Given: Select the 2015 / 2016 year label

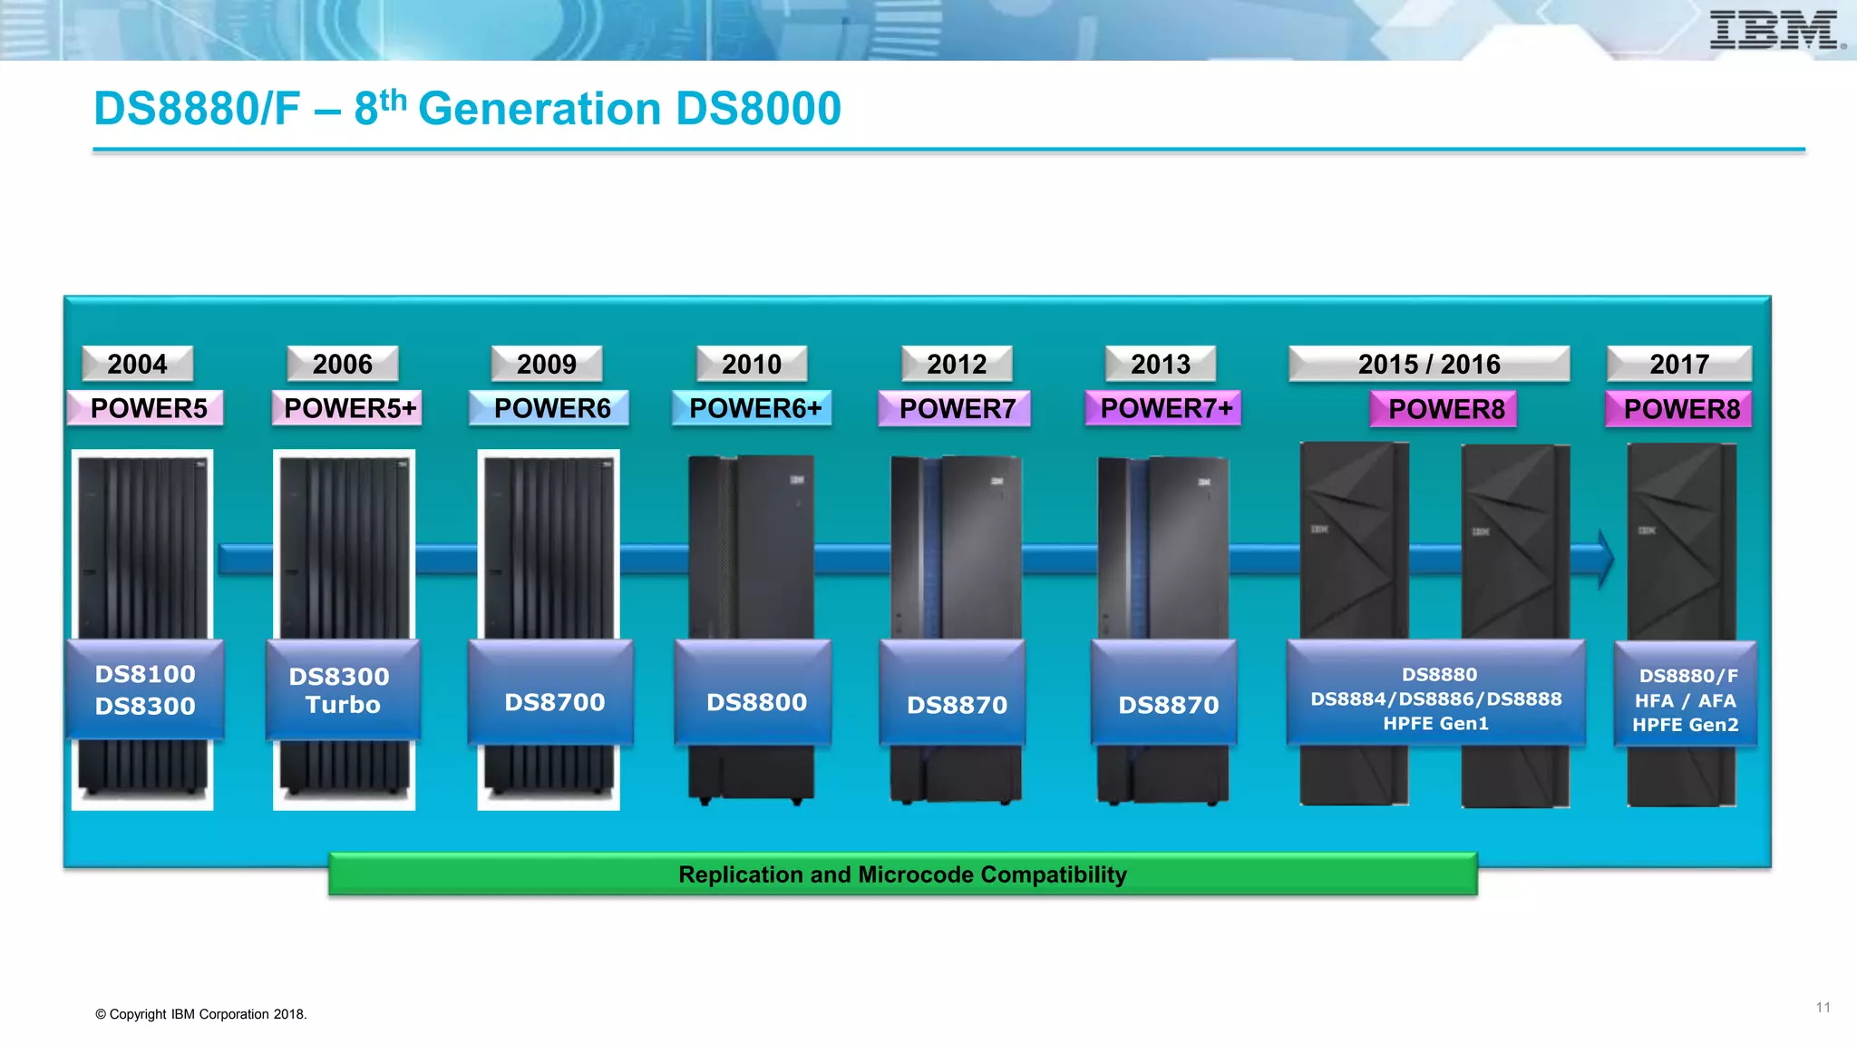Looking at the screenshot, I should click(1429, 364).
